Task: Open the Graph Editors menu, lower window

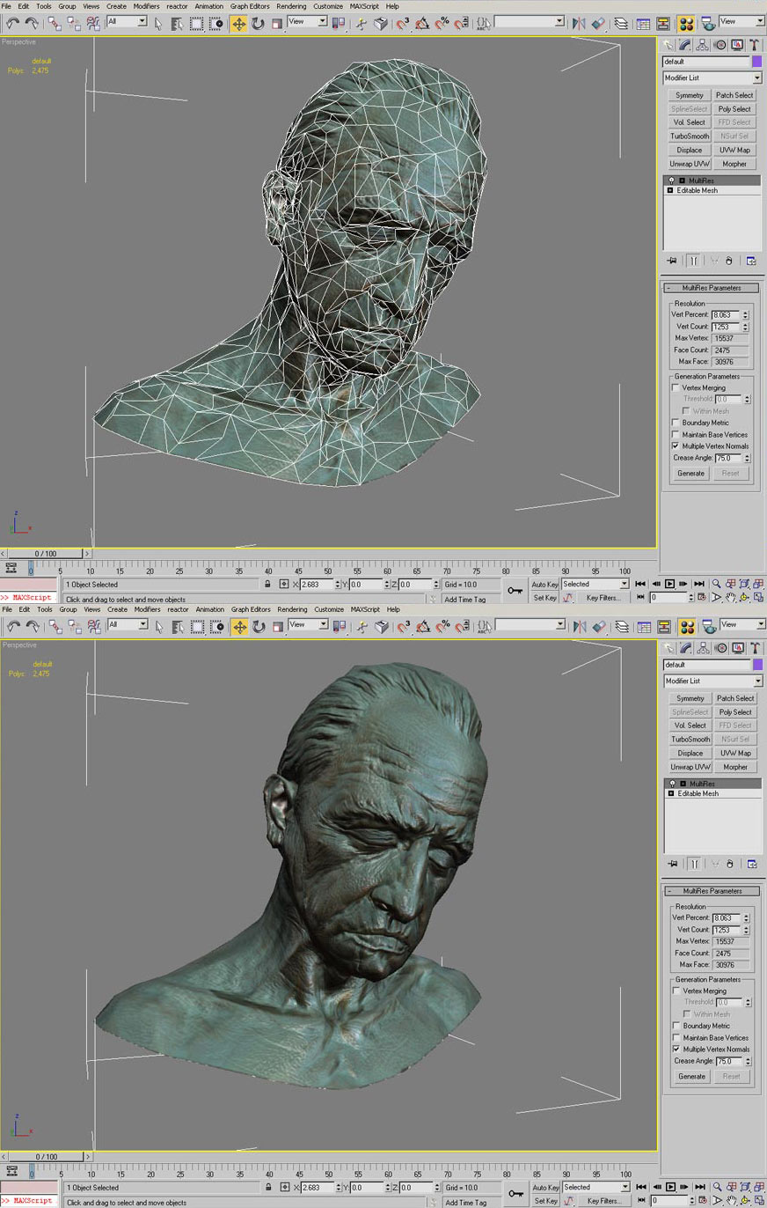Action: tap(251, 609)
